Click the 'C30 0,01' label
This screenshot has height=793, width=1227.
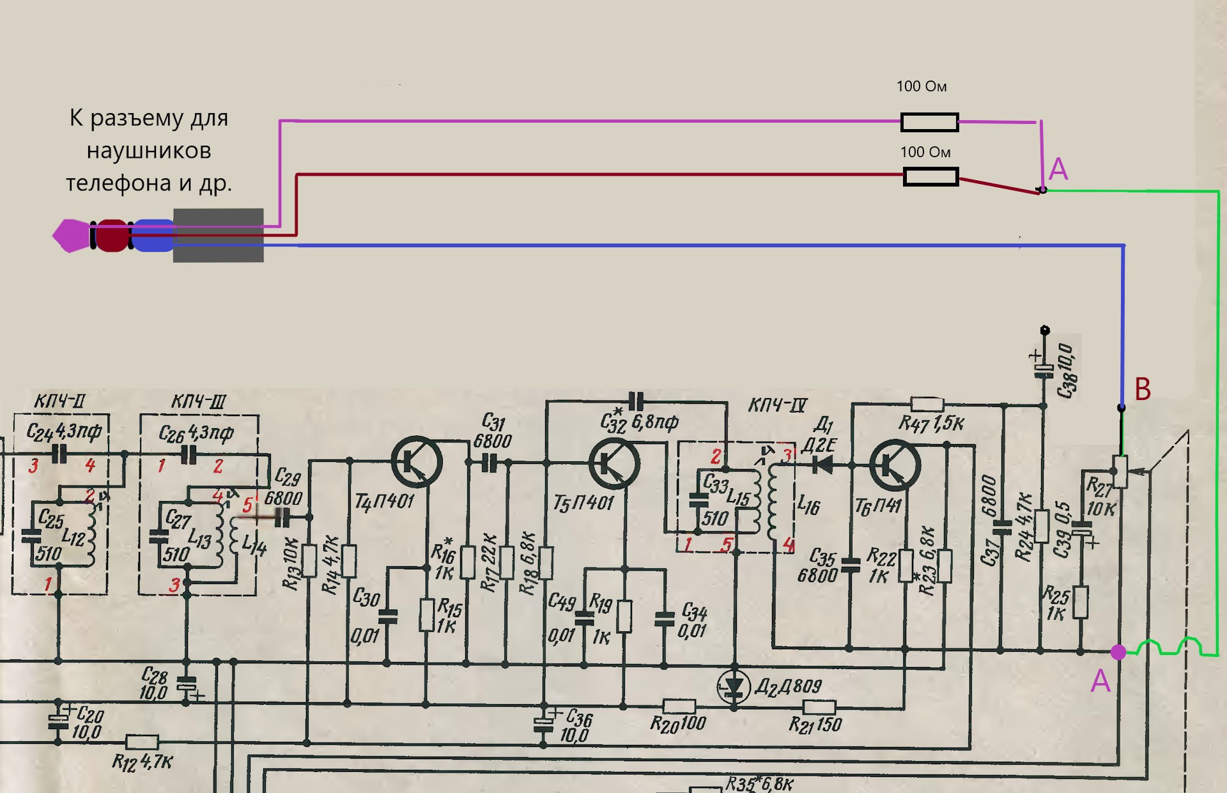366,617
